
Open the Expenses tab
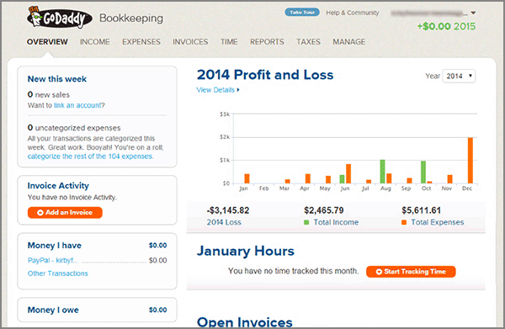(x=141, y=42)
